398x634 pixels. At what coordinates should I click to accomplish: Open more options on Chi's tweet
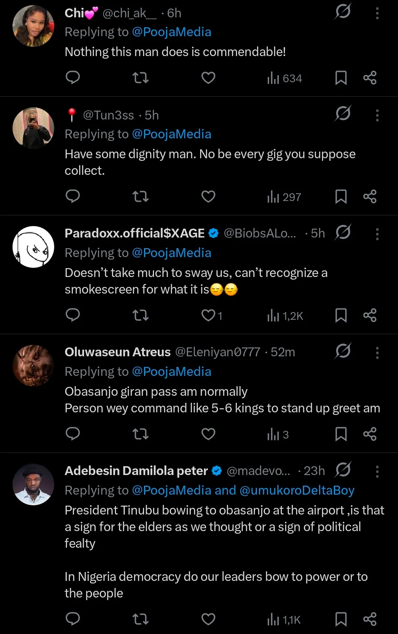[377, 13]
